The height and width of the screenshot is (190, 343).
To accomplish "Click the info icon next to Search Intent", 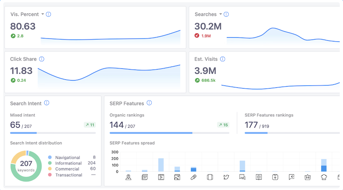I will pyautogui.click(x=46, y=103).
